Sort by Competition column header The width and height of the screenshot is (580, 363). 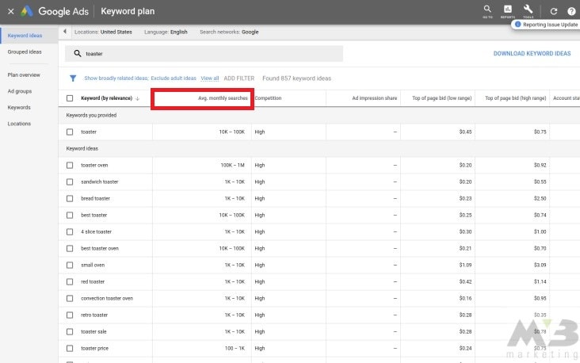pyautogui.click(x=268, y=98)
